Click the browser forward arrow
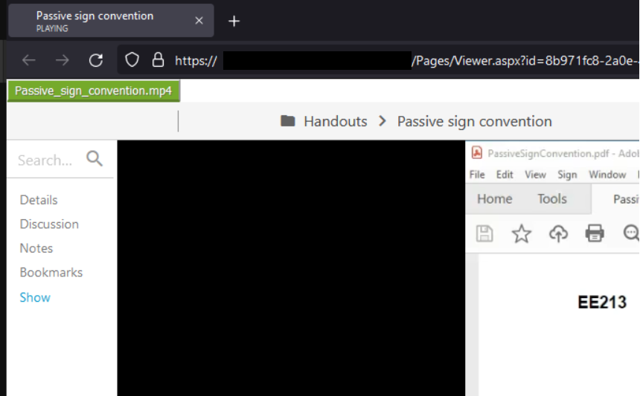Viewport: 640px width, 396px height. point(62,60)
